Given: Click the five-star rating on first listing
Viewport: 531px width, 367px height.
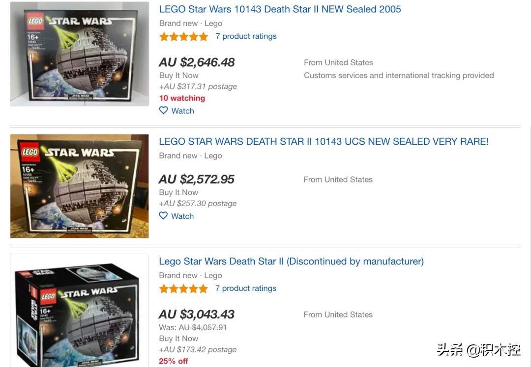Looking at the screenshot, I should click(184, 36).
